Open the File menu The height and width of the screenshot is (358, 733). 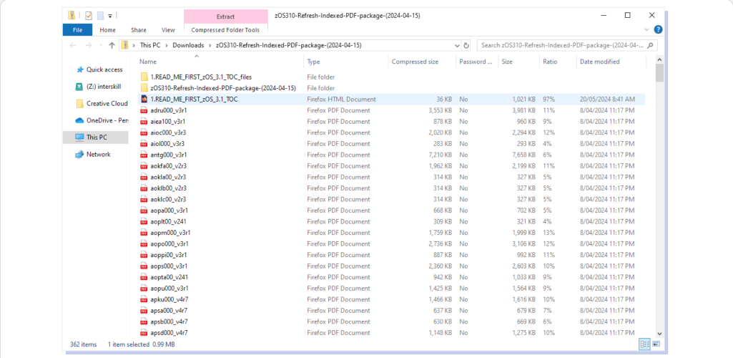[77, 30]
